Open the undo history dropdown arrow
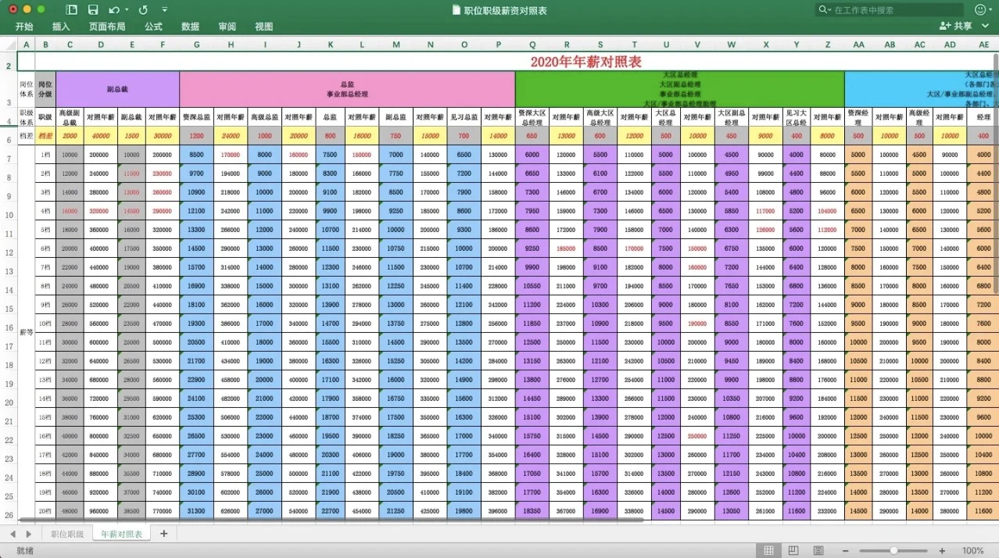999x558 pixels. tap(126, 10)
